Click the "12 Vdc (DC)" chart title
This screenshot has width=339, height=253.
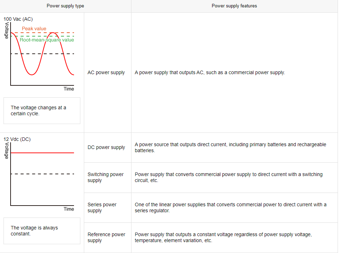pyautogui.click(x=17, y=139)
